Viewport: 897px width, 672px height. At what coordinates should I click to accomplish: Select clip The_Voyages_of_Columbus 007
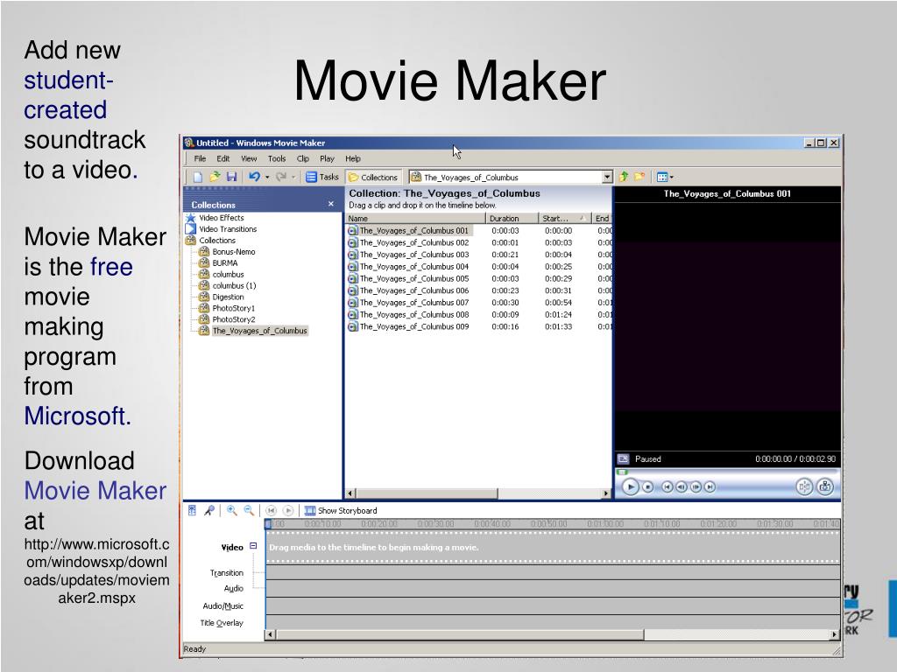click(x=414, y=303)
